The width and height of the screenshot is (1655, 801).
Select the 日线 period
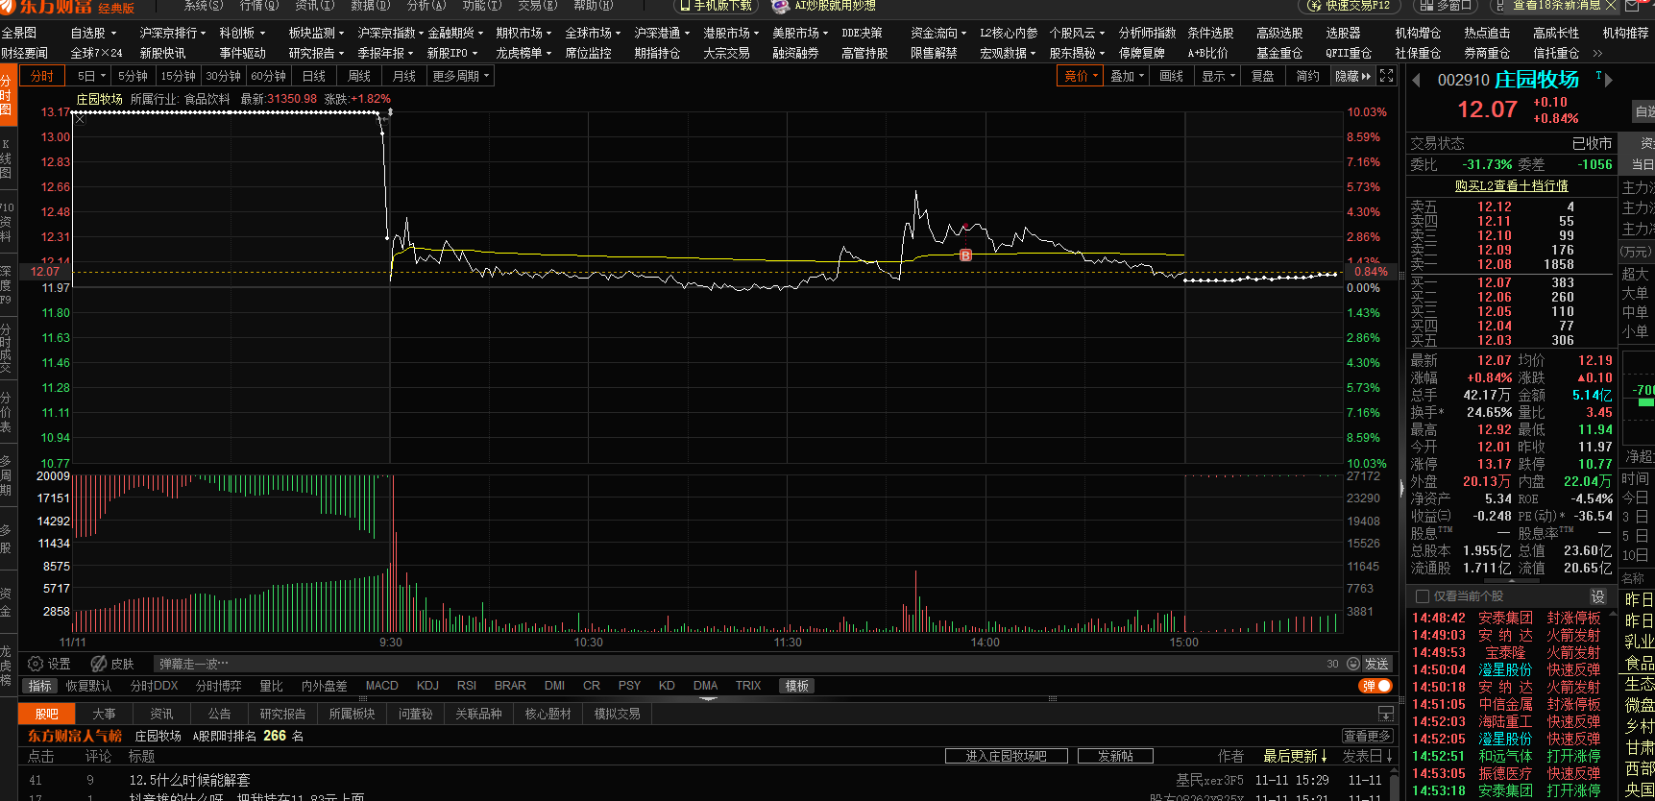click(313, 76)
